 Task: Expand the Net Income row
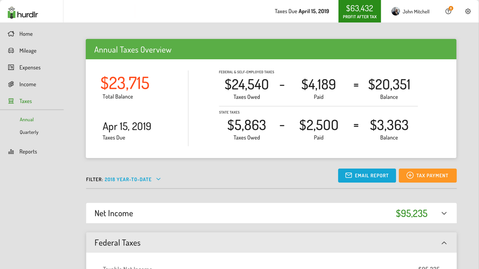pos(444,213)
